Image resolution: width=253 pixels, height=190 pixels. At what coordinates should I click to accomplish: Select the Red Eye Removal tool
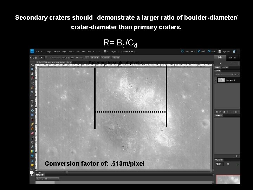32,120
